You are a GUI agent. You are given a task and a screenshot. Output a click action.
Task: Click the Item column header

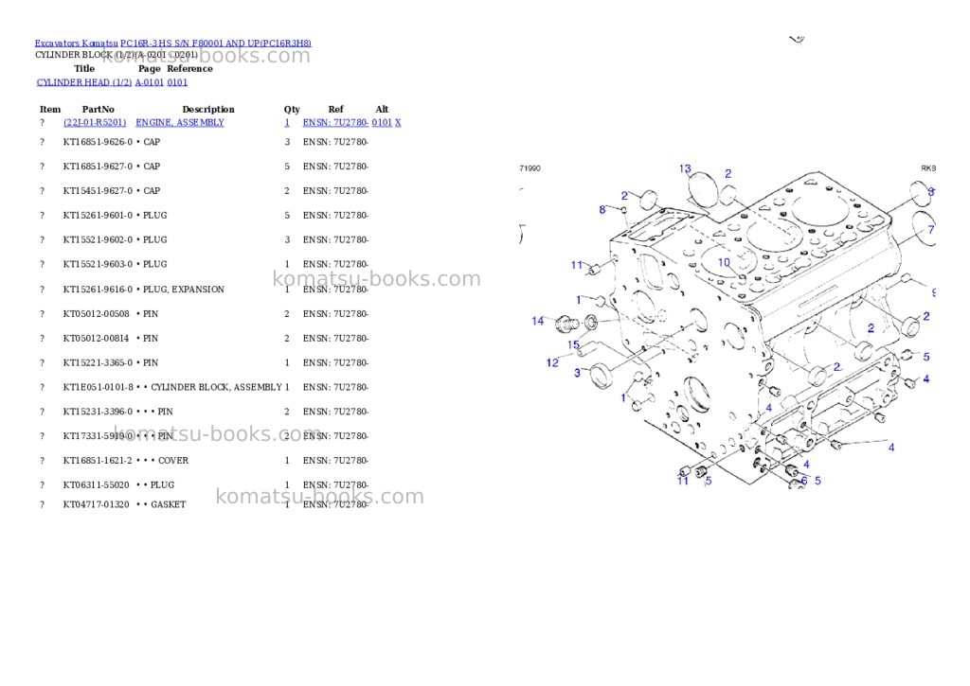pyautogui.click(x=50, y=110)
